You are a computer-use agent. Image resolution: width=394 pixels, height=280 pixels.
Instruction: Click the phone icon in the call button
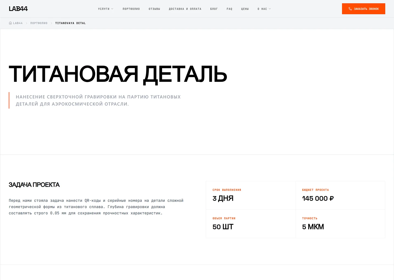350,8
